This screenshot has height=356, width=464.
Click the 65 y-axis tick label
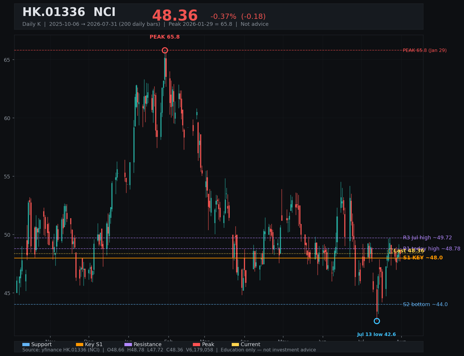point(7,60)
